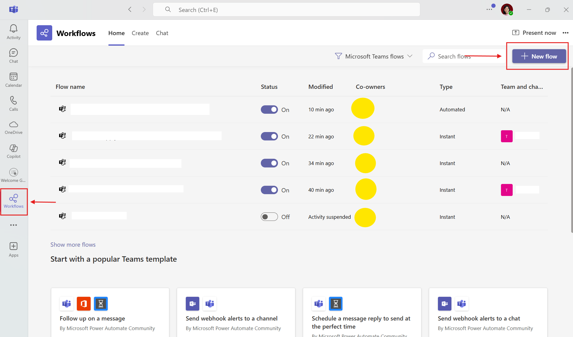Click yellow co-owner avatar for 34 min flow

(365, 163)
